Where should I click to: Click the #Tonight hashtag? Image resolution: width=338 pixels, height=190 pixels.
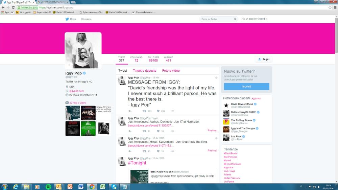click(137, 163)
